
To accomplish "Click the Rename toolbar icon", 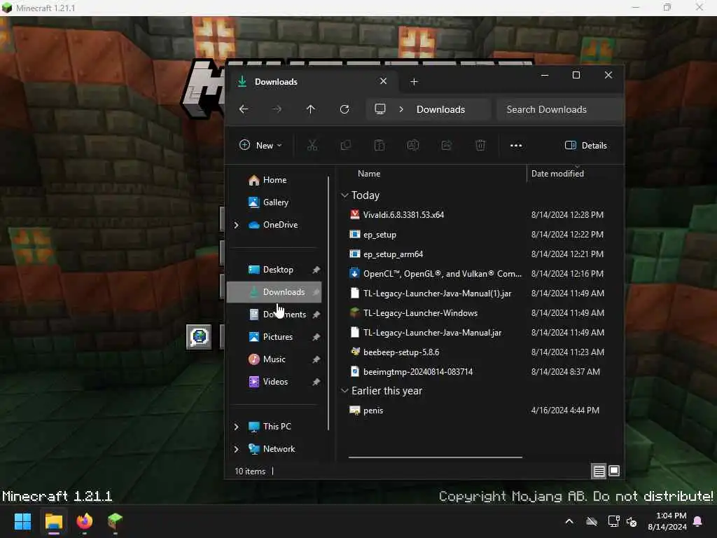I will click(413, 146).
